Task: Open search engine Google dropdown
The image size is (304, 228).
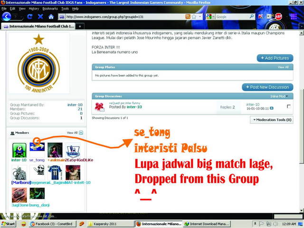Action: click(210, 17)
